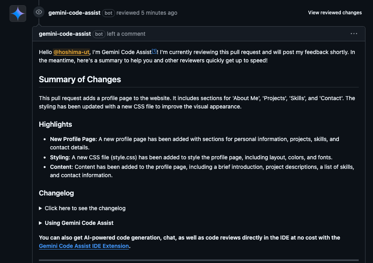
Task: Click the bold 'Content' bullet label
Action: click(61, 167)
